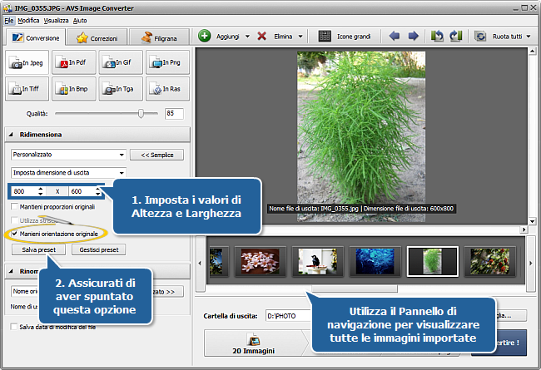Screen dimensions: 541x370
Task: Click the Gestisci preset button
Action: click(98, 249)
